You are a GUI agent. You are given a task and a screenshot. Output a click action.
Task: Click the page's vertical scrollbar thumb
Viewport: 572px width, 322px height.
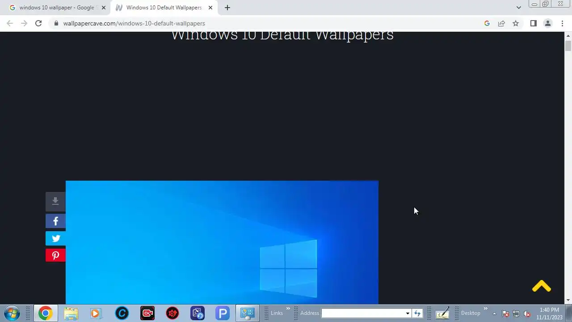point(568,46)
